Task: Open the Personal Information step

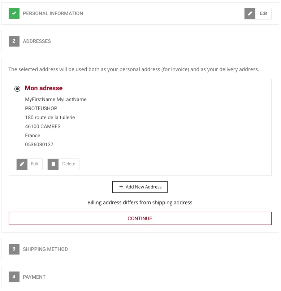Action: pos(53,13)
